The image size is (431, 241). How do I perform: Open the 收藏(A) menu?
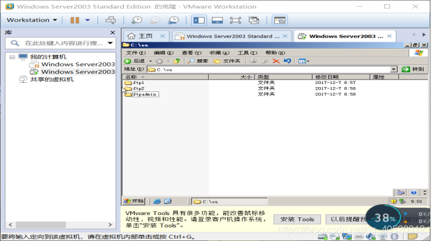tap(219, 53)
